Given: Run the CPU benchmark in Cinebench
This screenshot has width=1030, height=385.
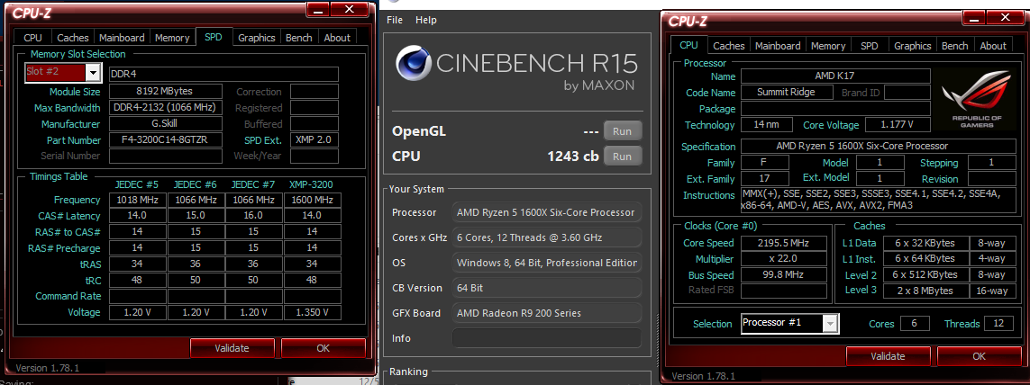Looking at the screenshot, I should click(622, 157).
